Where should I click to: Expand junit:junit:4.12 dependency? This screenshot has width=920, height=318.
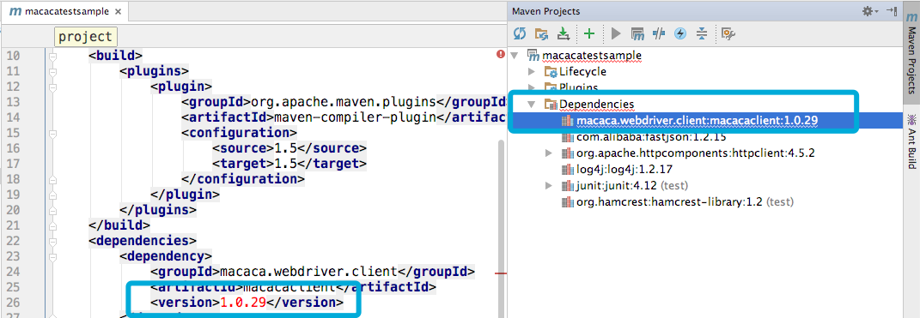point(549,186)
